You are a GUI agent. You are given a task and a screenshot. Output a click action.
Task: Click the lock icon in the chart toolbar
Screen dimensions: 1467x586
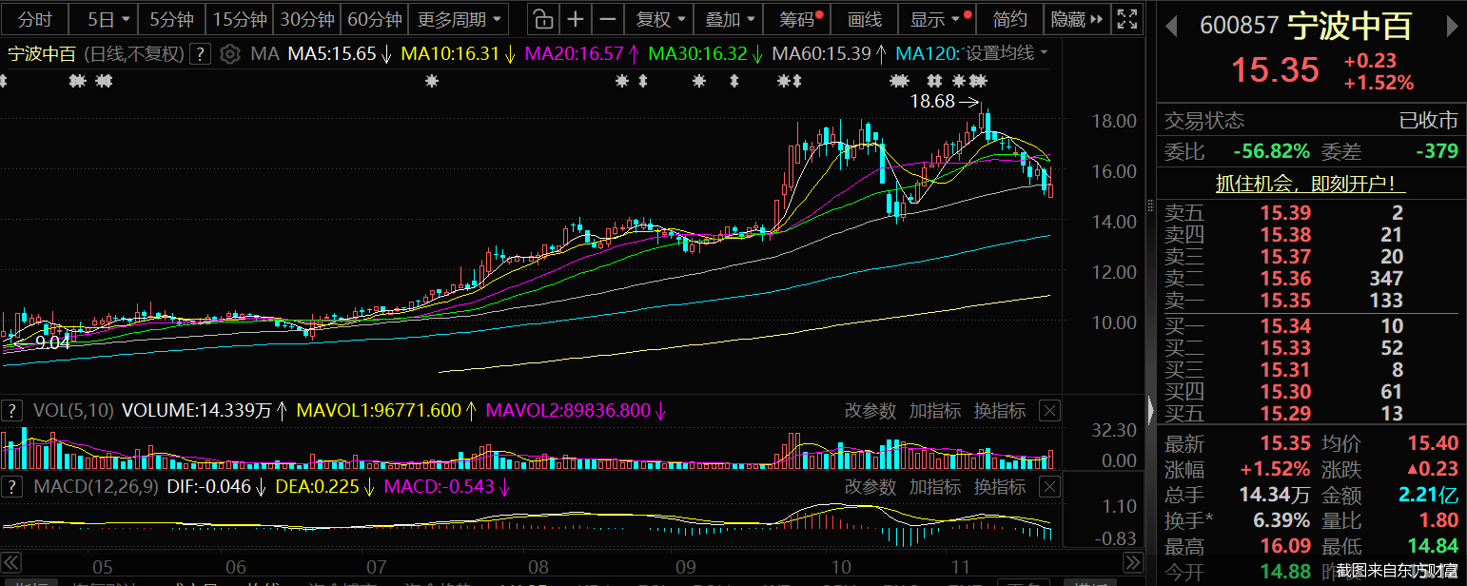[x=540, y=19]
